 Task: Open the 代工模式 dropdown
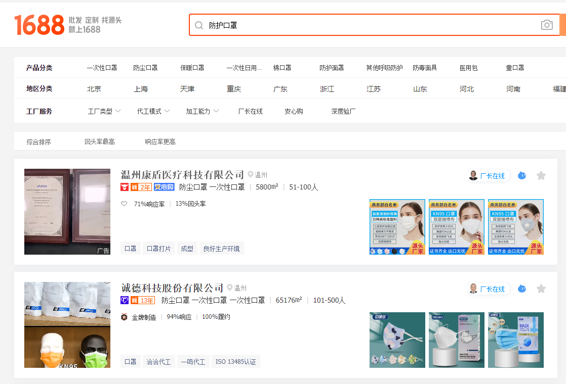153,111
